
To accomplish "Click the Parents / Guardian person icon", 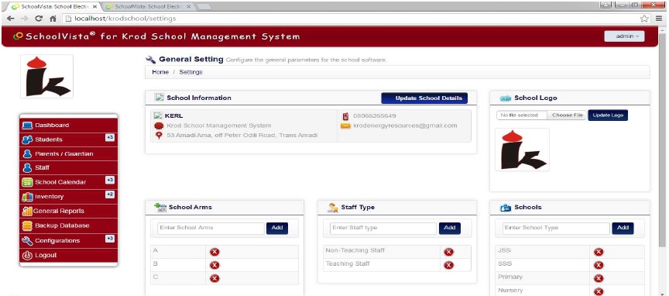I will (x=27, y=153).
